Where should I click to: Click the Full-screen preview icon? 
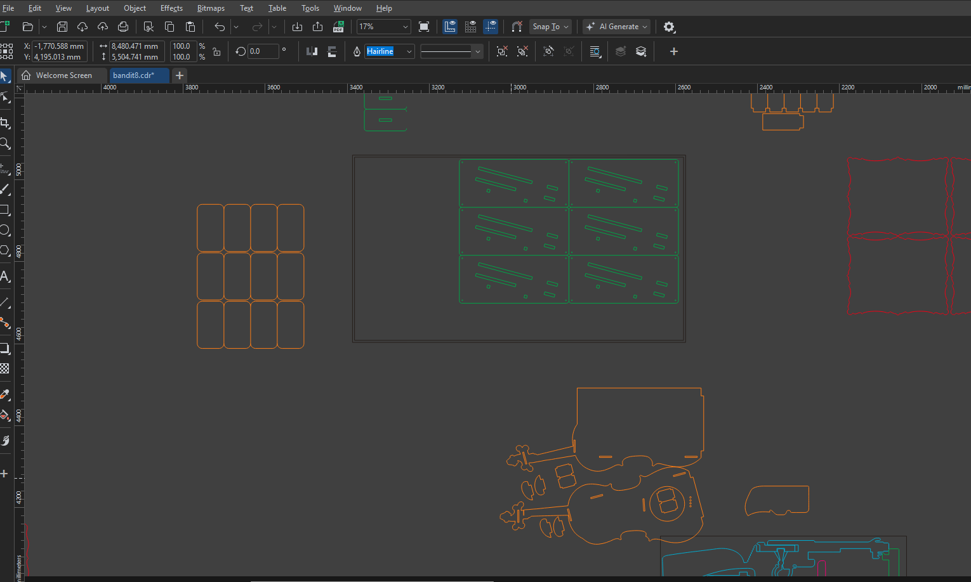coord(424,27)
